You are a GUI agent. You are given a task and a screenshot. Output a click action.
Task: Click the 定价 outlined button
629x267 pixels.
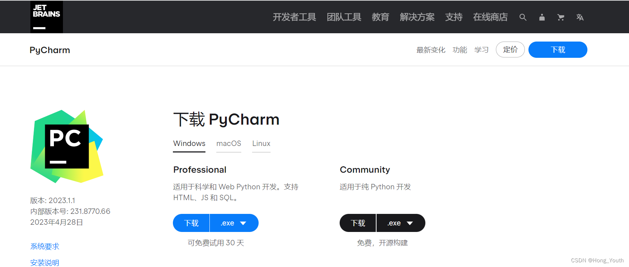pos(510,49)
